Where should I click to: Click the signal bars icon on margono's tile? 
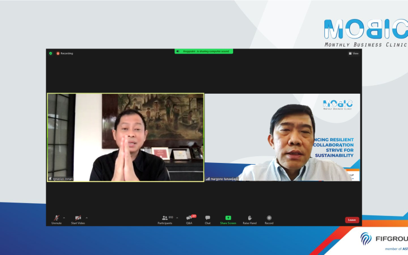[208, 179]
